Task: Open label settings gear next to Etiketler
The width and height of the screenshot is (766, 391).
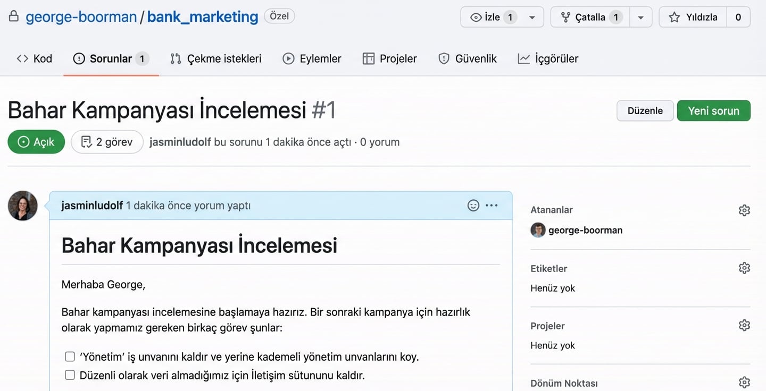Action: pos(744,268)
